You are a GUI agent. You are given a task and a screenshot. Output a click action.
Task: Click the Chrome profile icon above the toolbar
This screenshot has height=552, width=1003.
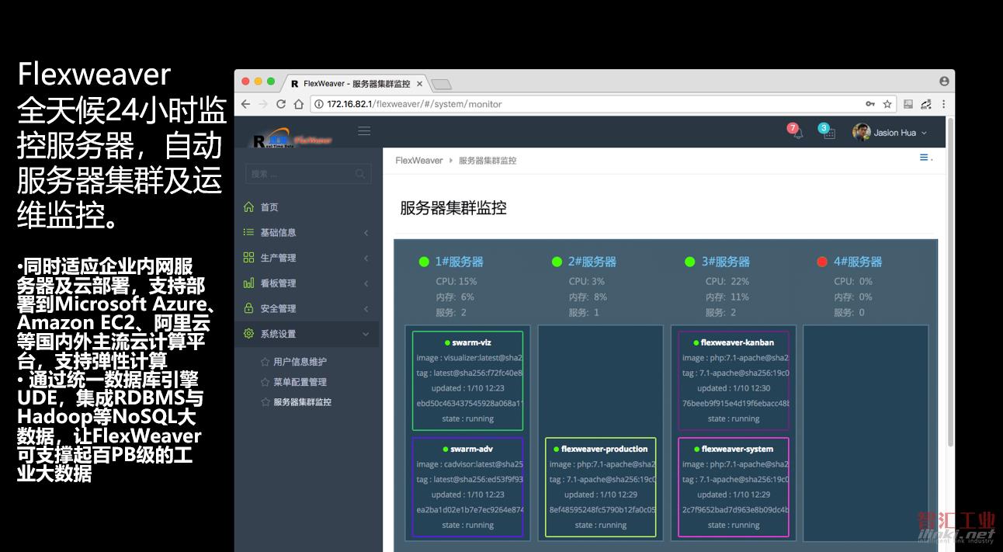[944, 82]
